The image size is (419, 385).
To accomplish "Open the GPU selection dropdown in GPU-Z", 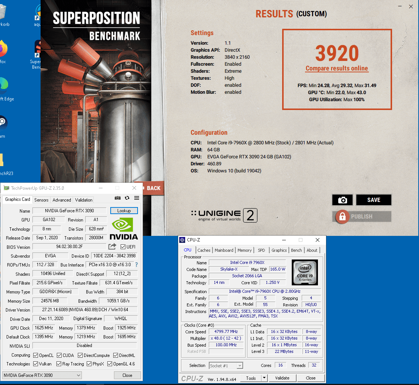I will [42, 375].
